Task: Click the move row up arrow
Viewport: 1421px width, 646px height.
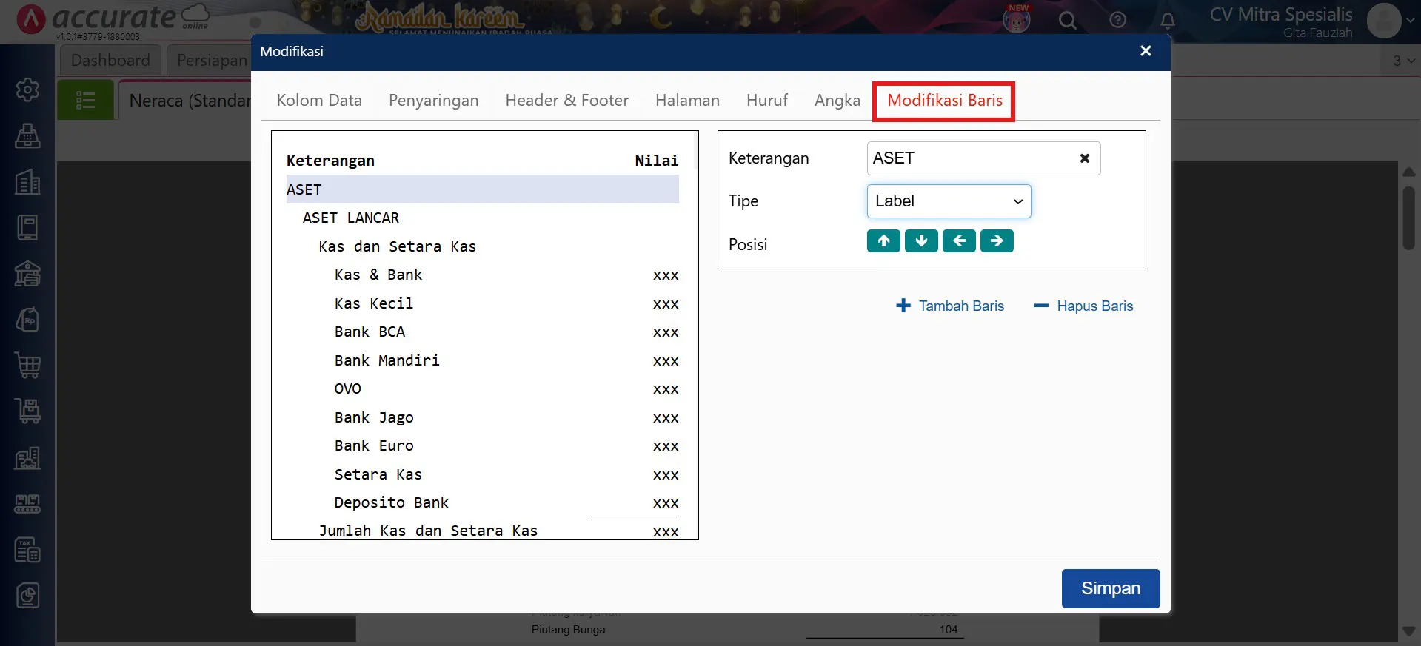Action: click(x=883, y=241)
